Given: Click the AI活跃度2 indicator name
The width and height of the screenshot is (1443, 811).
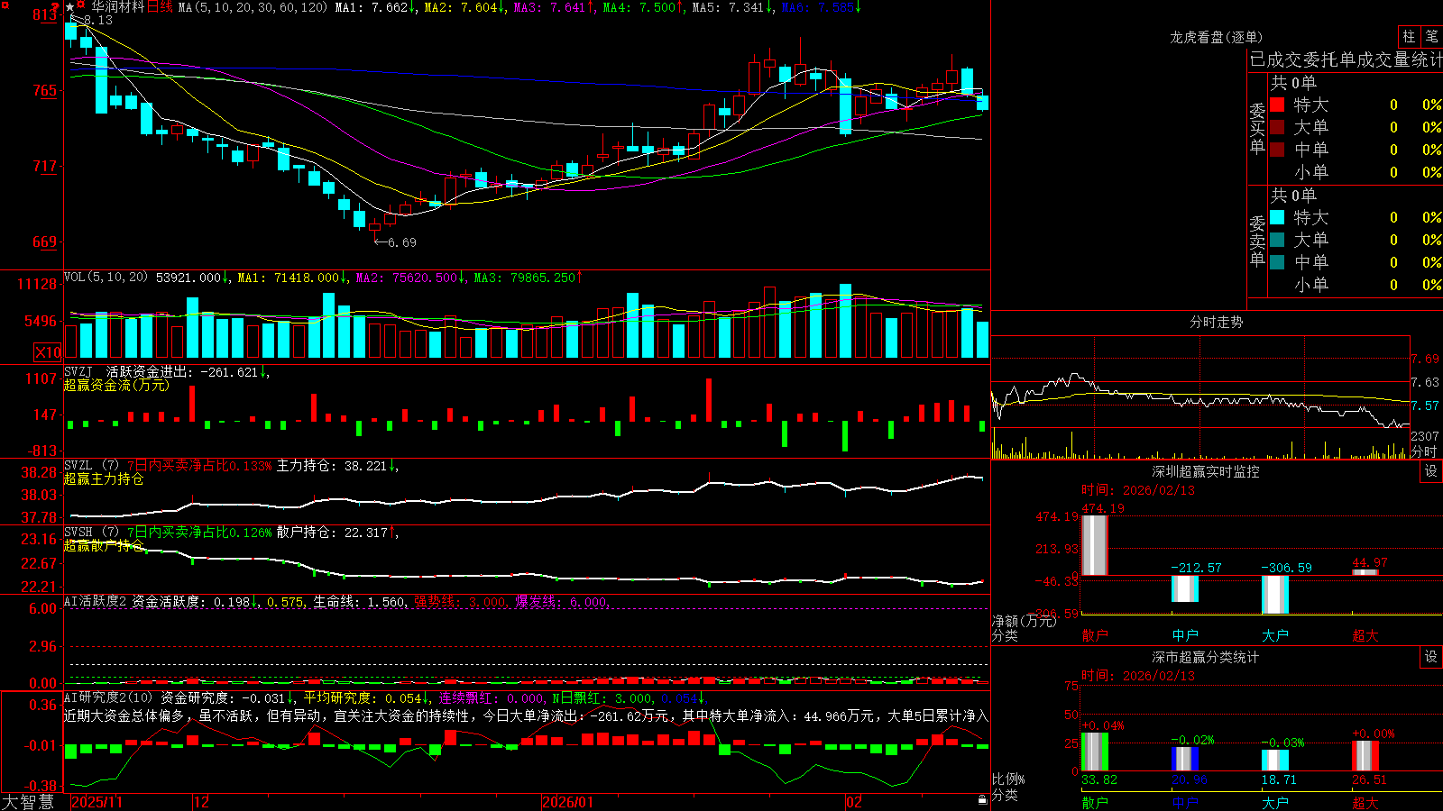Looking at the screenshot, I should (x=96, y=602).
